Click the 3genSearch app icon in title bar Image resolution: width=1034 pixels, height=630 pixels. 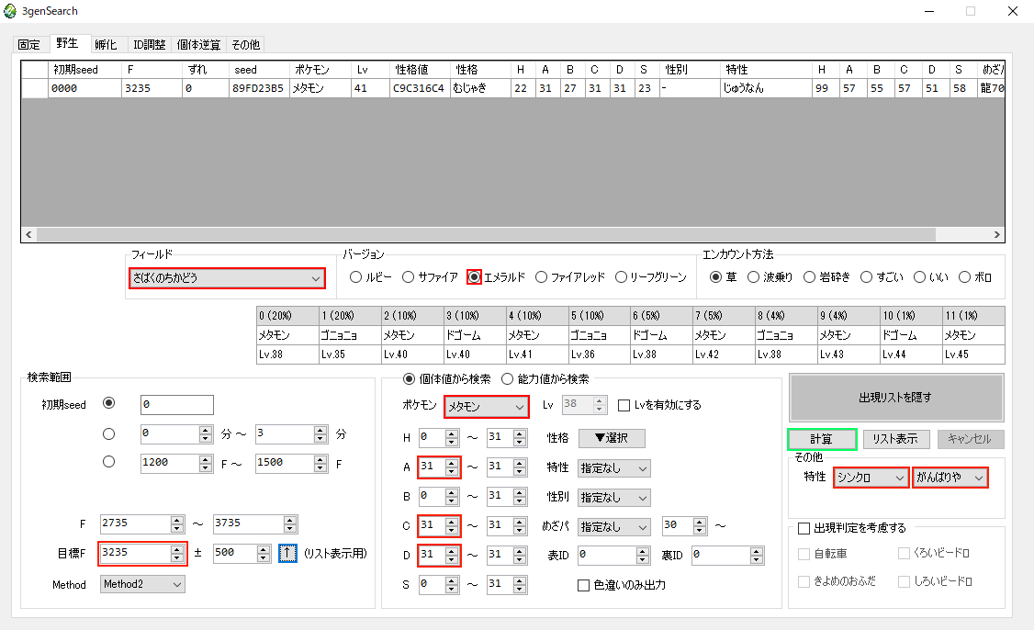coord(10,10)
